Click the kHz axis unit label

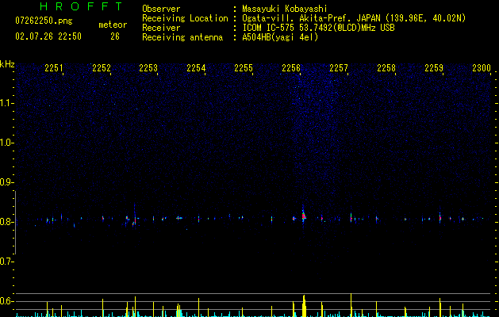[x=7, y=64]
